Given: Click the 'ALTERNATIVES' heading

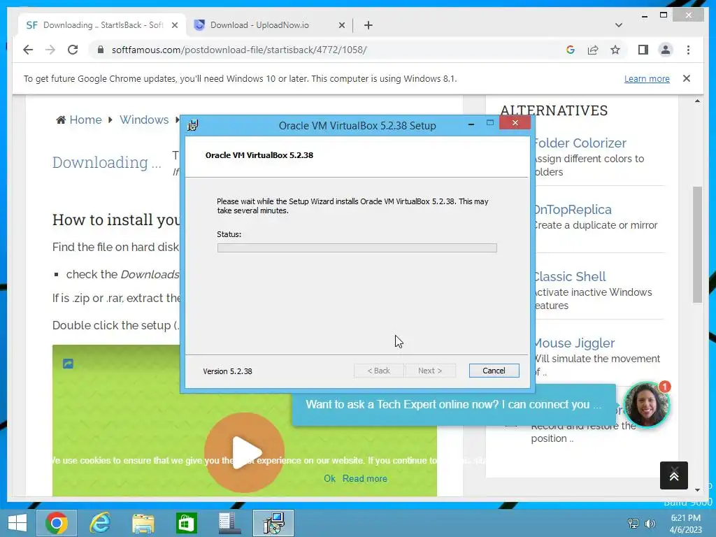Looking at the screenshot, I should click(554, 110).
